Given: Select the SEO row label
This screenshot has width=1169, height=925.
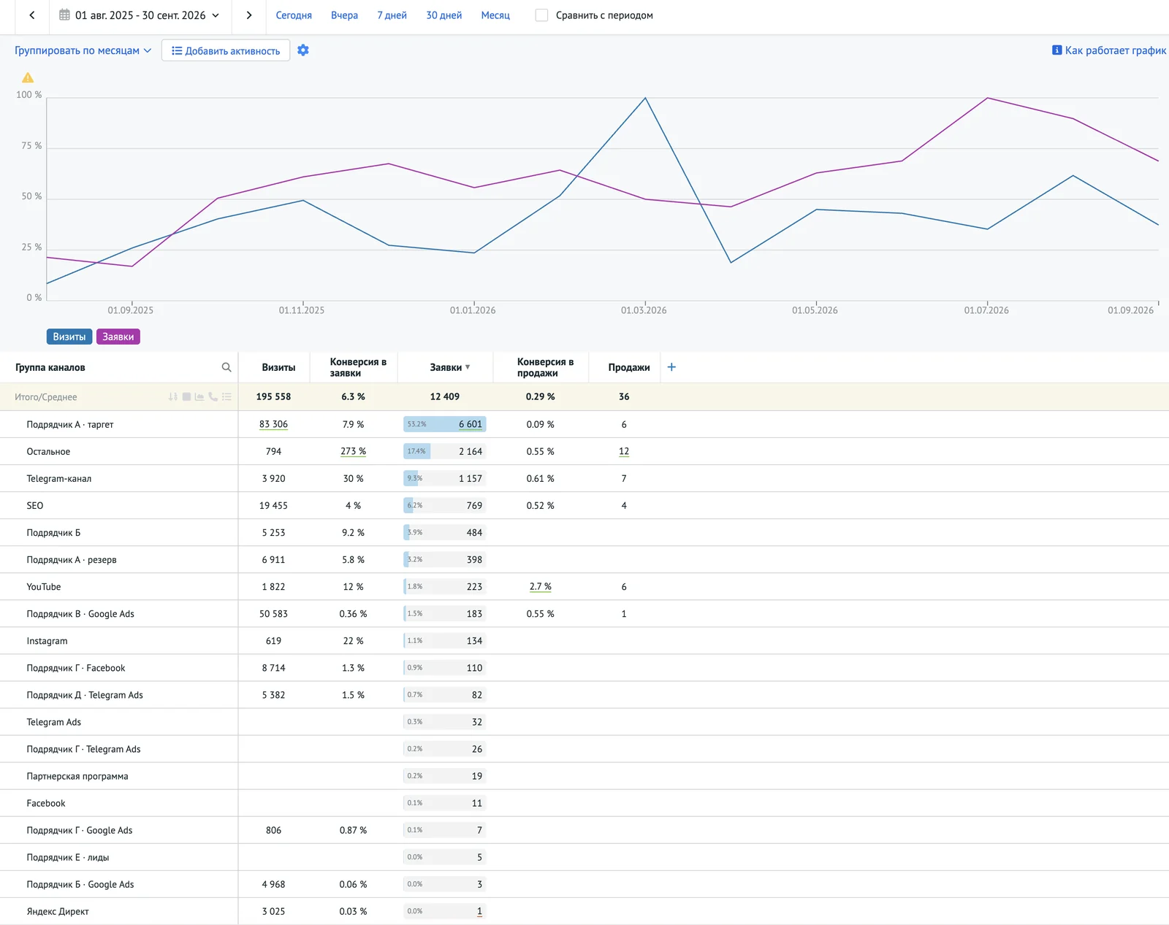Looking at the screenshot, I should (x=35, y=505).
